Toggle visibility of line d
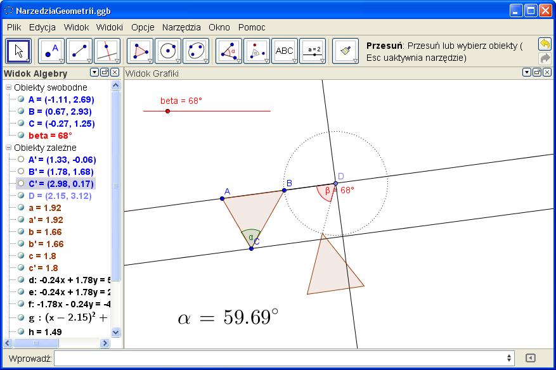This screenshot has height=370, width=556. (21, 280)
